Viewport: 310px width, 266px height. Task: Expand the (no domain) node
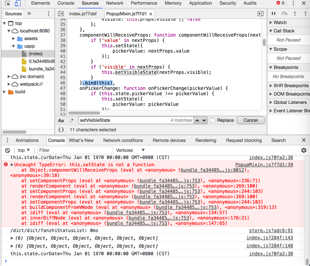9,76
